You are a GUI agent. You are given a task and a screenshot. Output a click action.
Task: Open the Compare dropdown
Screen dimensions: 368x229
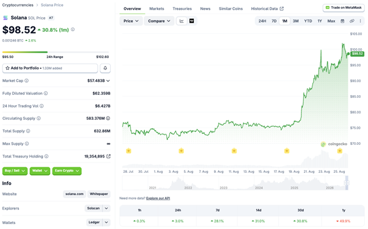[159, 21]
